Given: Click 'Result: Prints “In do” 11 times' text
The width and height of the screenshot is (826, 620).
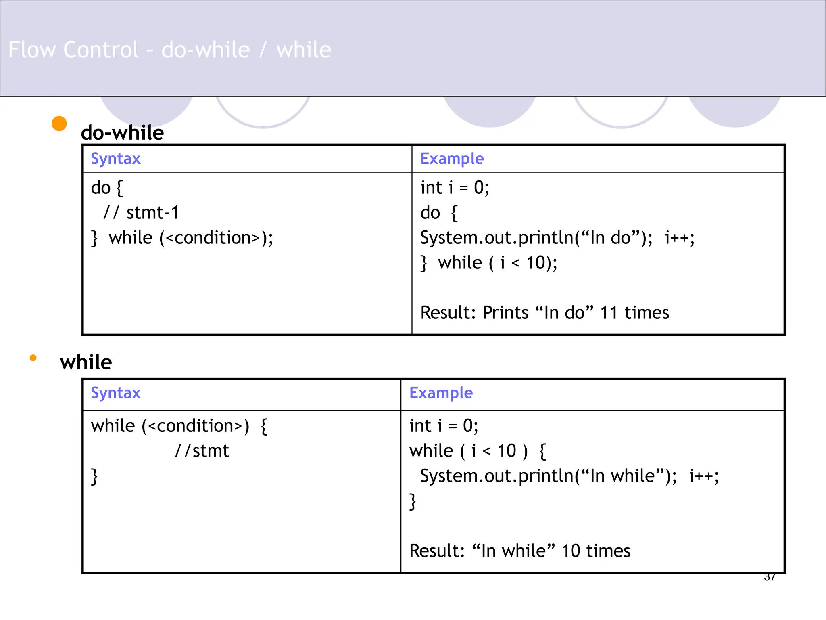Looking at the screenshot, I should (544, 313).
